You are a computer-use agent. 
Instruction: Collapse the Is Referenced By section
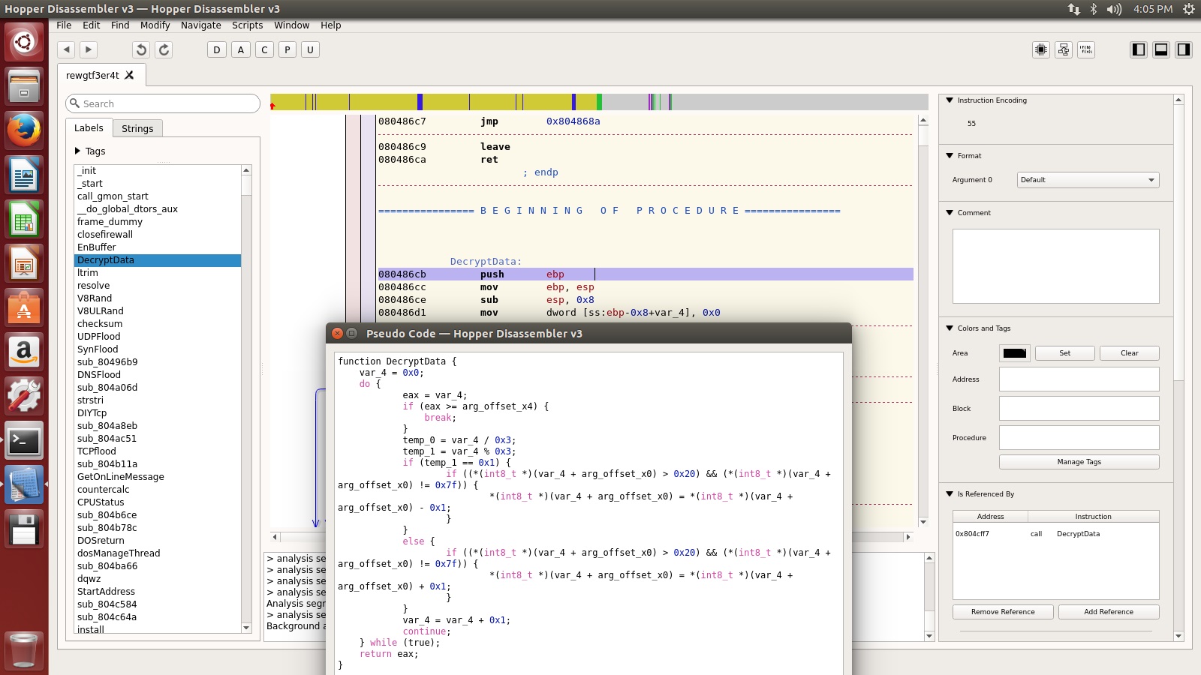point(950,493)
